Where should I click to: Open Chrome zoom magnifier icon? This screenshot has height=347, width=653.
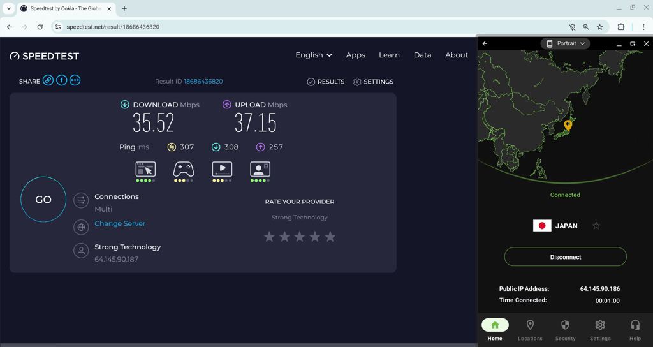click(586, 27)
